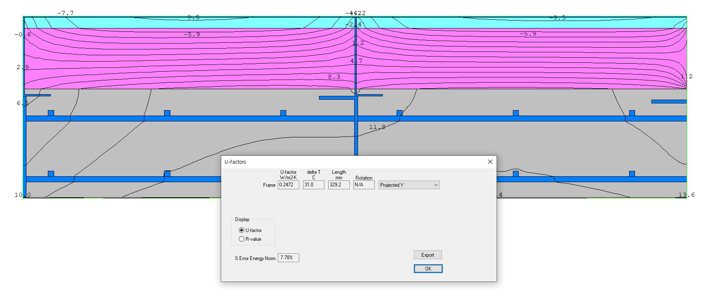This screenshot has width=724, height=299.
Task: Click the delta T field showing 31.0
Action: coord(314,185)
